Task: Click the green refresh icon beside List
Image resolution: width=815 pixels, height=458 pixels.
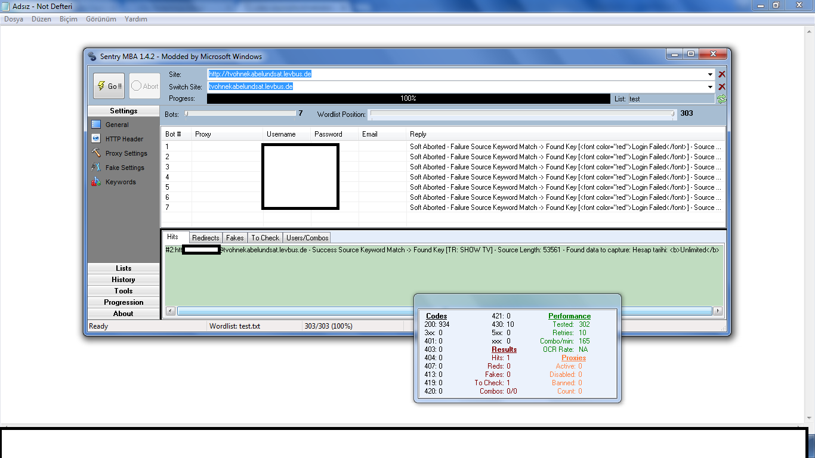Action: (x=722, y=99)
